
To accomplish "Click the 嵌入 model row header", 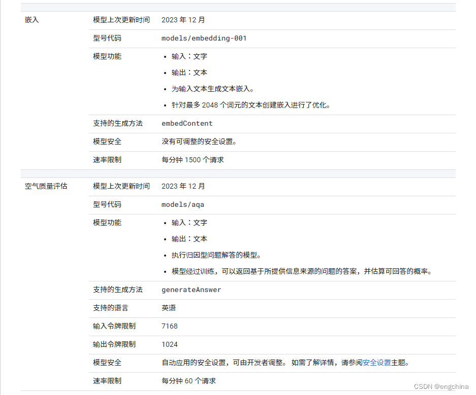I will (31, 20).
